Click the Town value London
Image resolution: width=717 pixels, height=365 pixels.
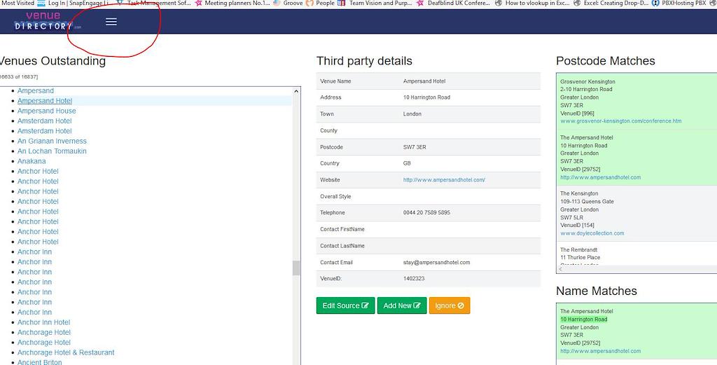tap(412, 113)
